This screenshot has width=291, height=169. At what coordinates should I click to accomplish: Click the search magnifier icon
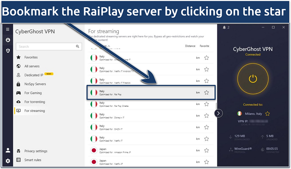pyautogui.click(x=78, y=46)
